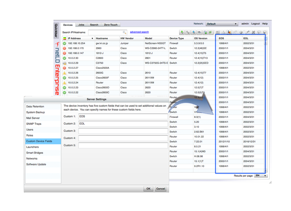Select Smart Bridges in settings list

[43, 153]
